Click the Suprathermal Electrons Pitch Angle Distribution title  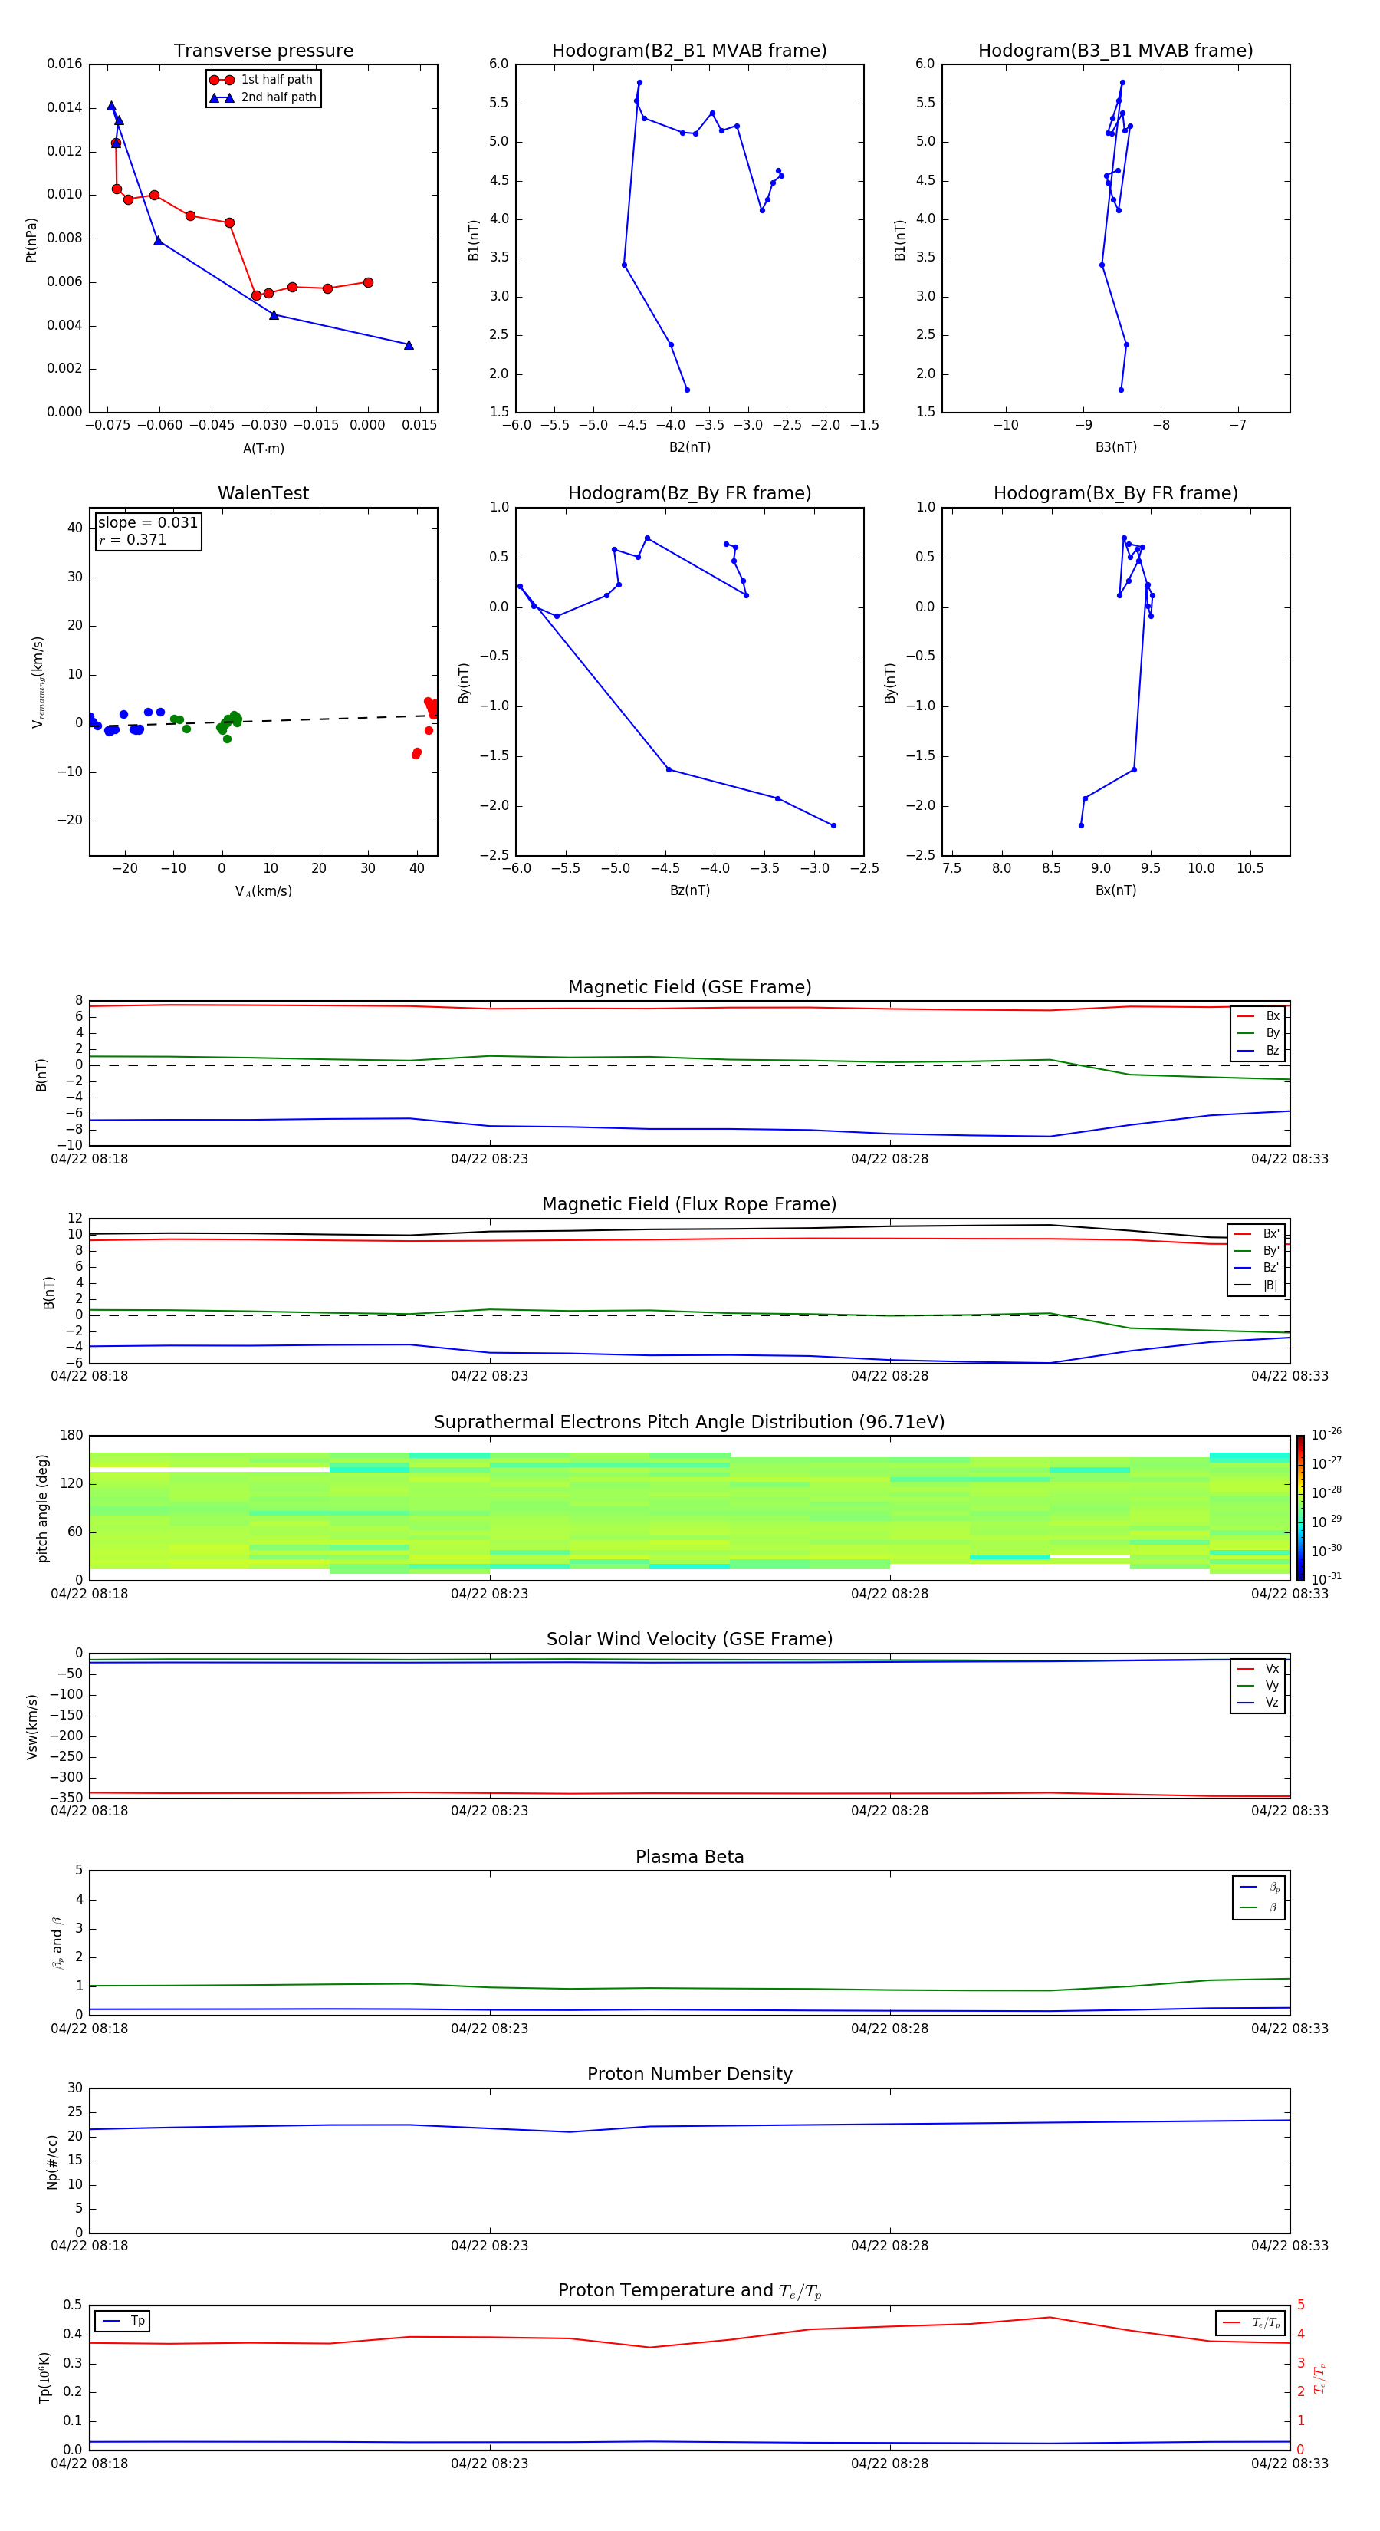click(689, 1423)
